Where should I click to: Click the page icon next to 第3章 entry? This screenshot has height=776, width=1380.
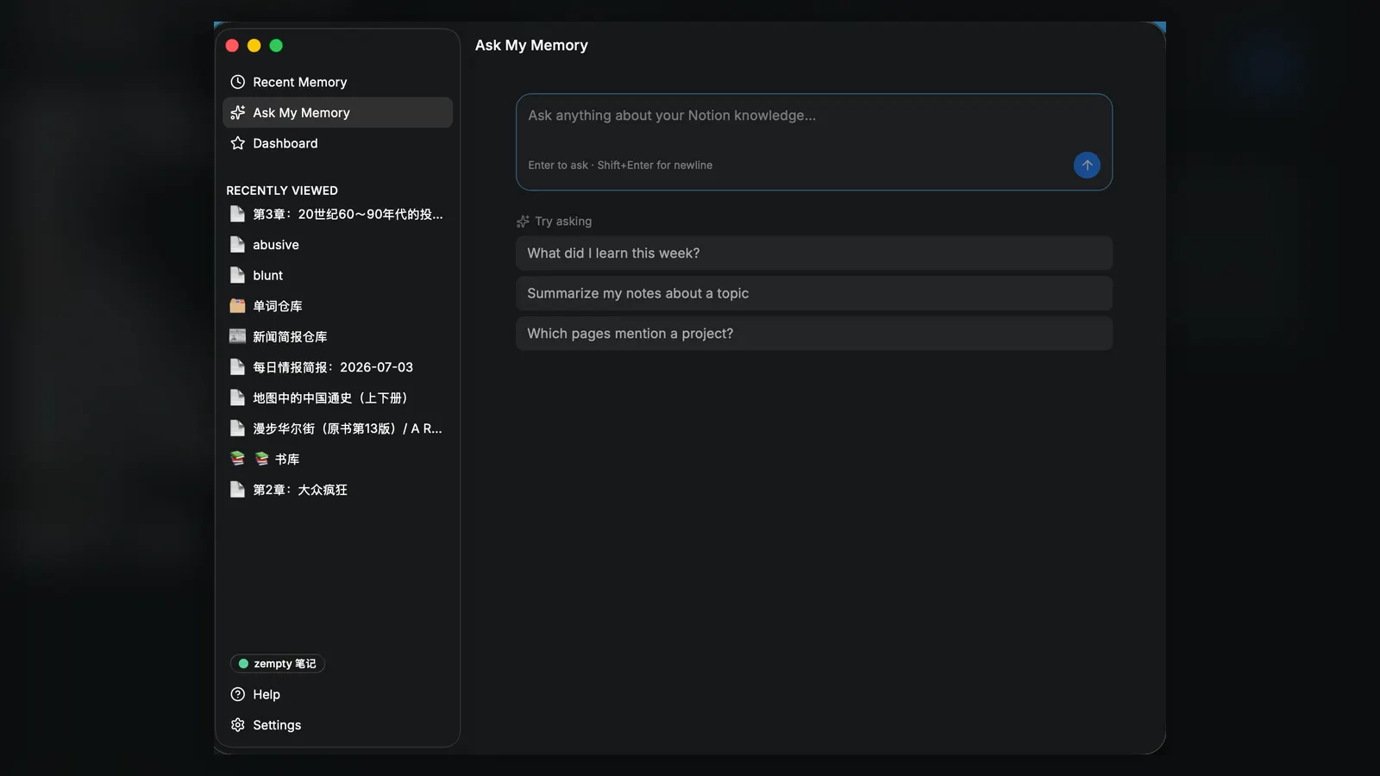pos(237,214)
